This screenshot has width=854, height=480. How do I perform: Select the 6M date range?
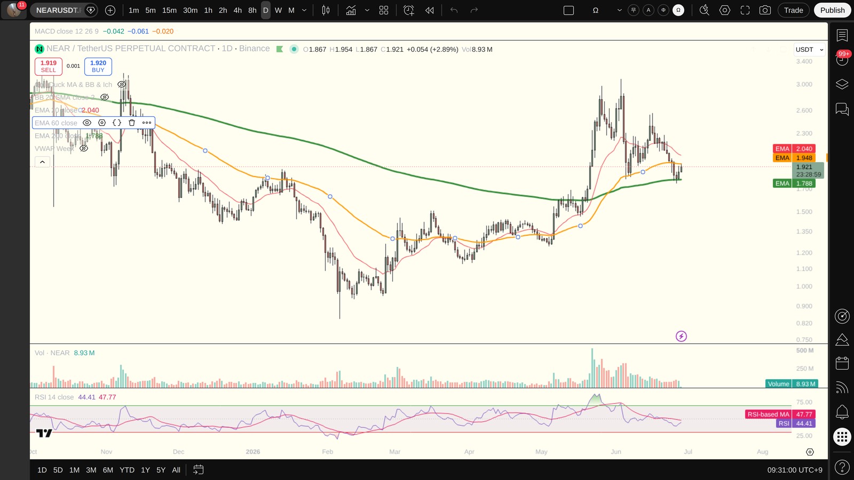(x=108, y=470)
